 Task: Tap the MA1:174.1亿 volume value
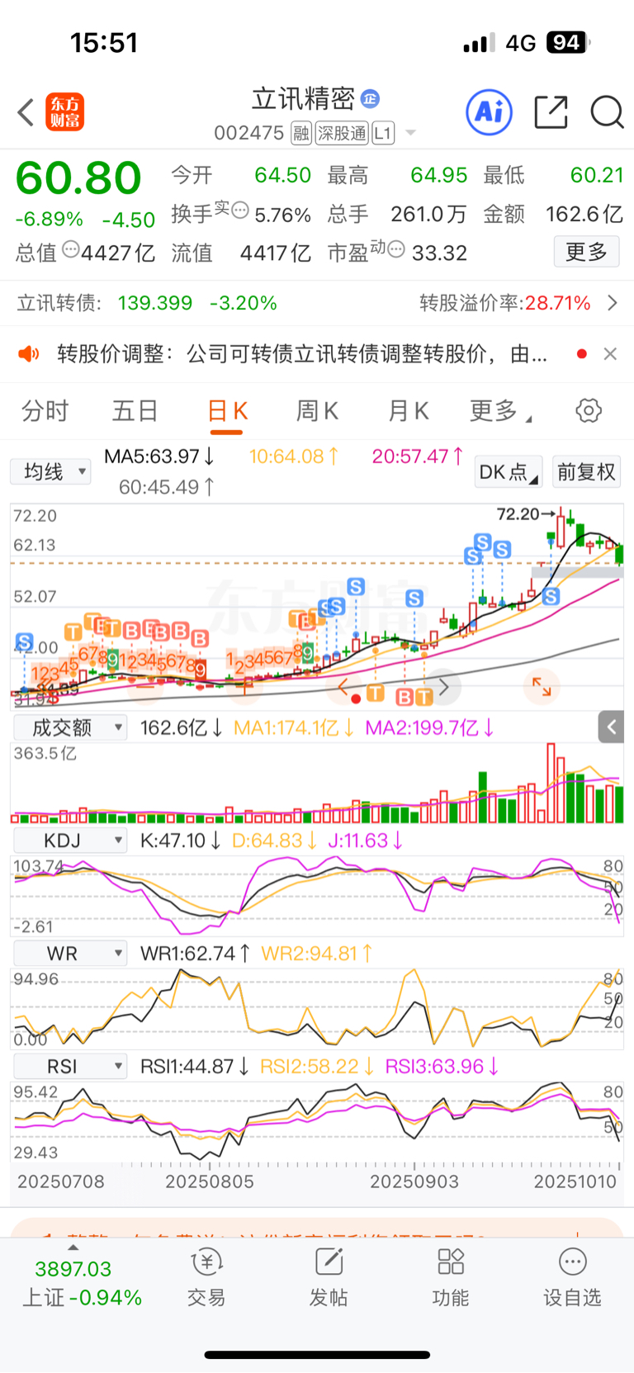(x=294, y=727)
